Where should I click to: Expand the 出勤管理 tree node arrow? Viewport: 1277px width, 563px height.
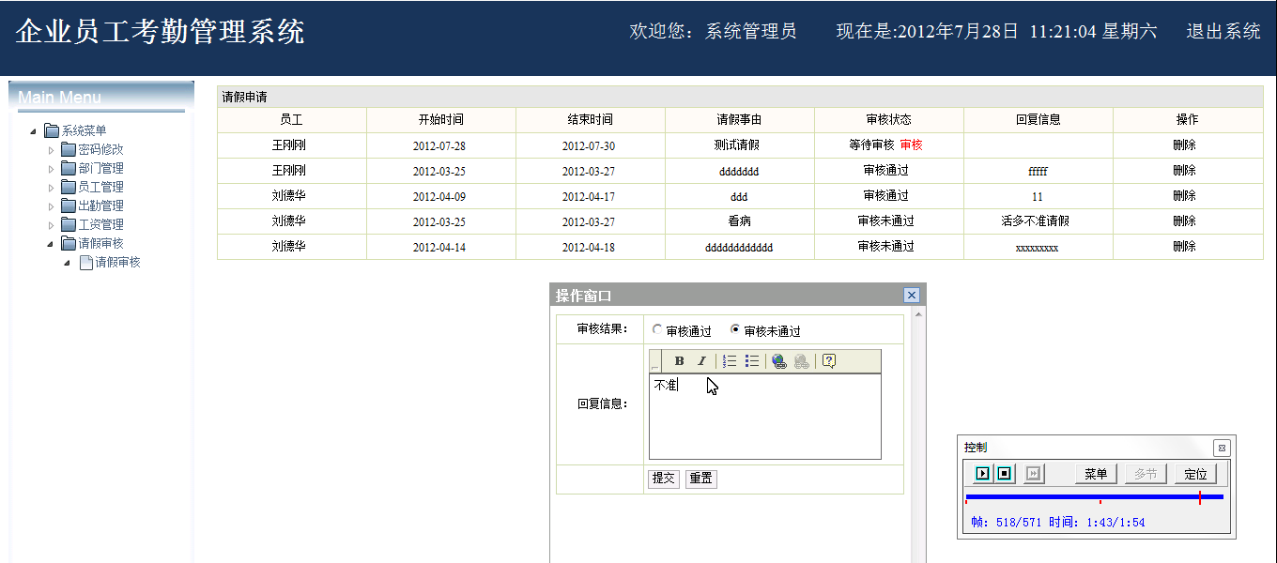pos(51,205)
